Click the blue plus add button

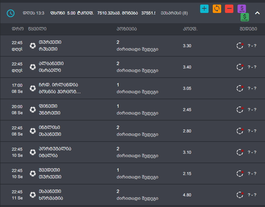204,9
